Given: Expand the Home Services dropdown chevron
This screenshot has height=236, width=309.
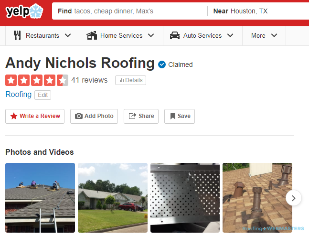Looking at the screenshot, I should (151, 35).
